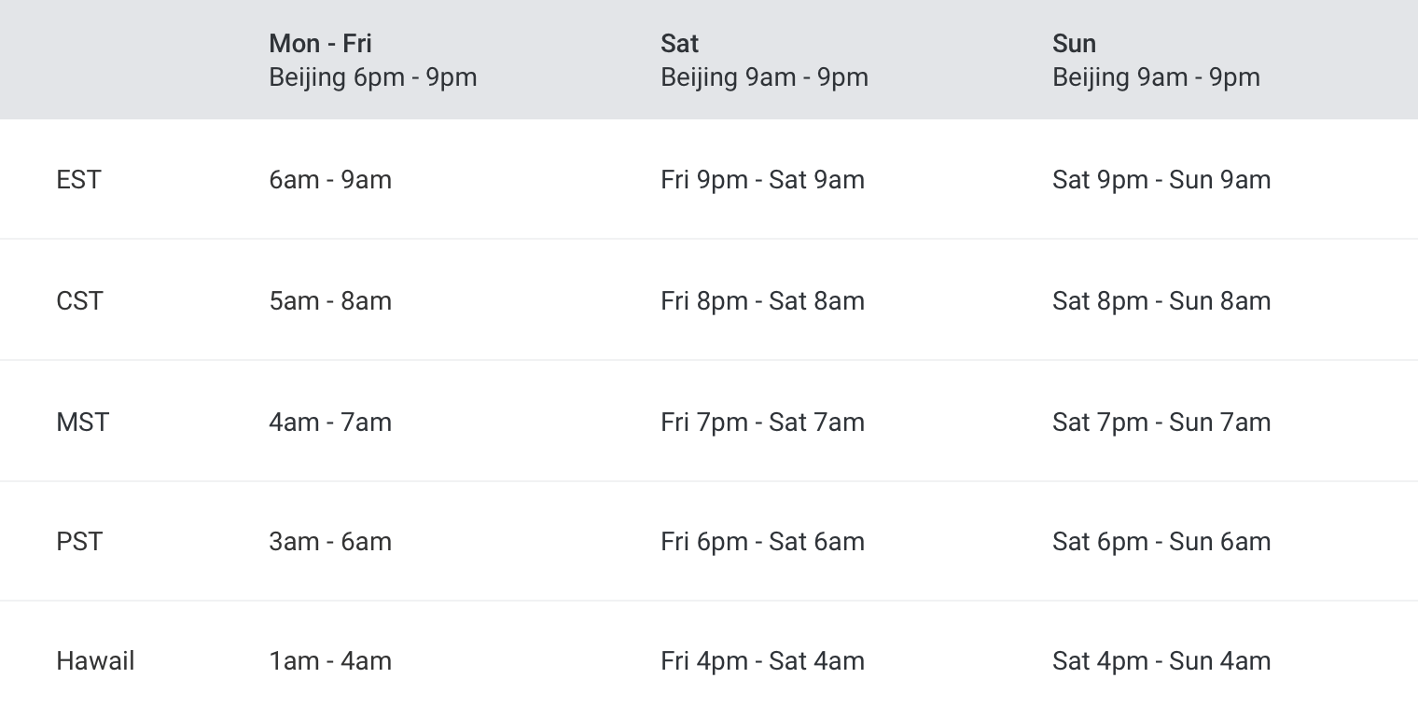Click the EST weekday cell 6am - 9am
The width and height of the screenshot is (1418, 720).
(330, 179)
